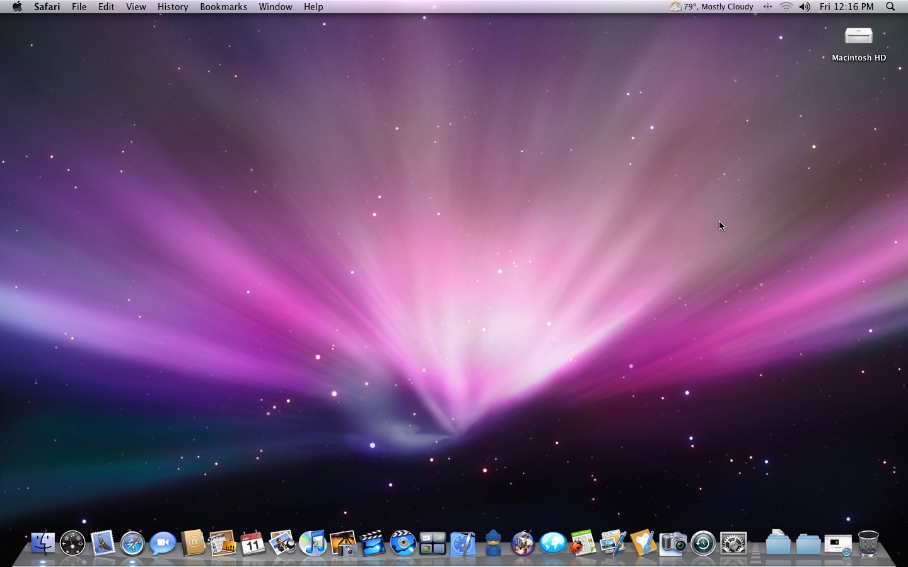Open the volume control in menu bar

tap(805, 7)
